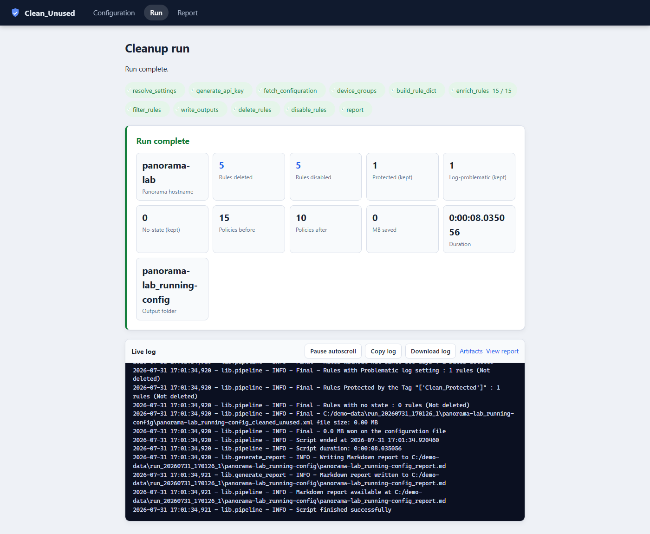Click the Clean_Unused shield logo icon
Viewport: 650px width, 534px height.
[15, 13]
